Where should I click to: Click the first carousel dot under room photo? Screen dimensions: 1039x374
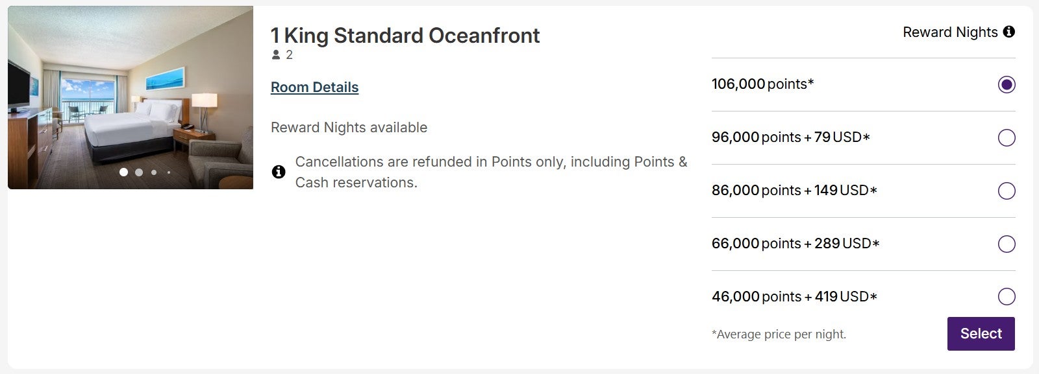click(123, 172)
